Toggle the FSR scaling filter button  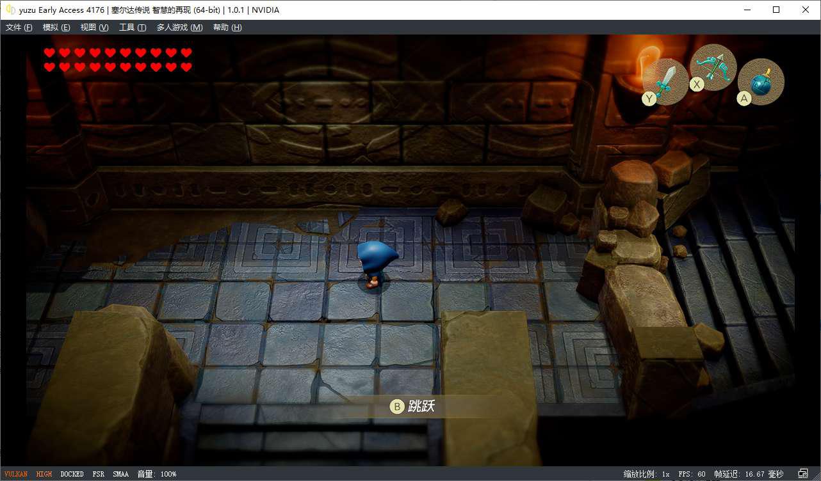click(x=98, y=474)
